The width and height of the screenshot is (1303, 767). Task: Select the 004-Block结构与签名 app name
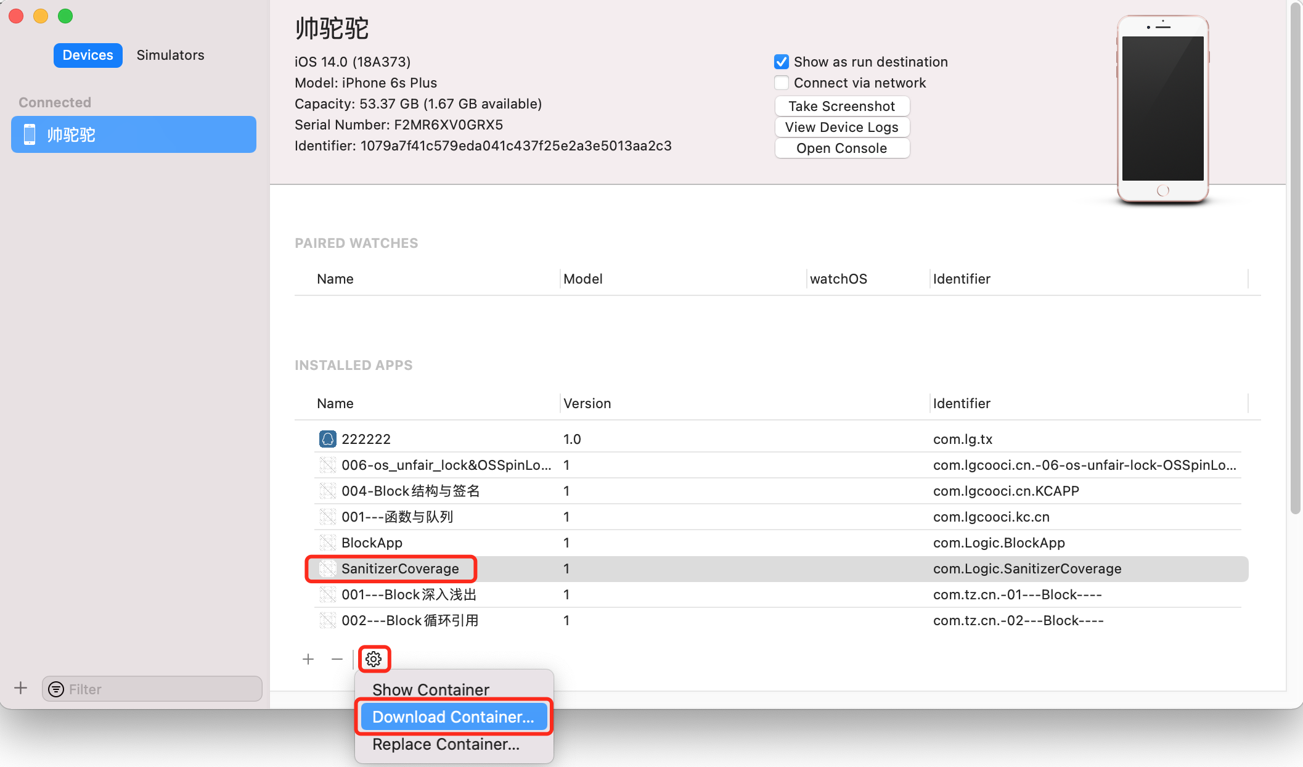(x=411, y=491)
